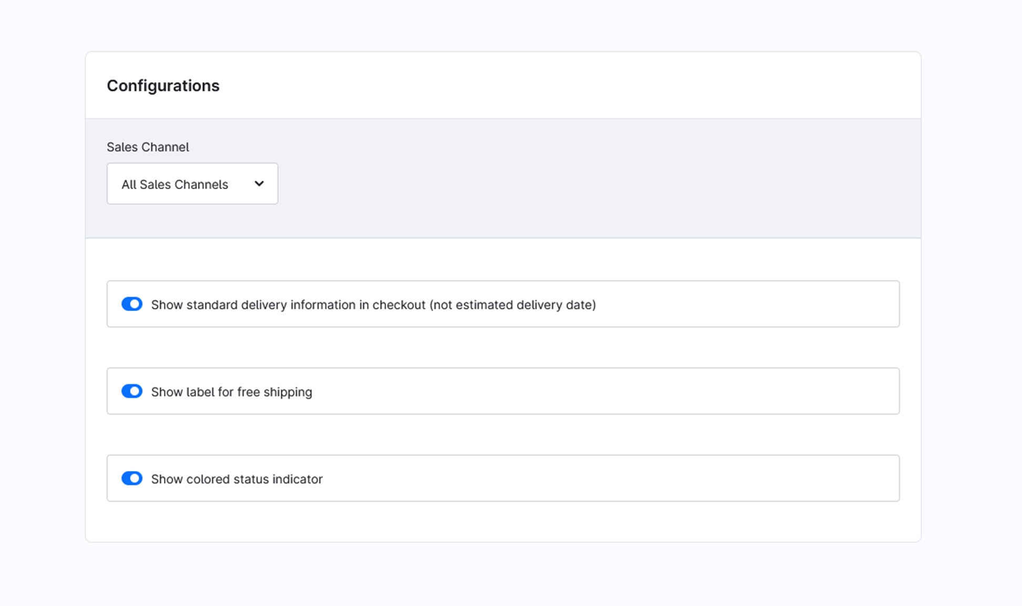Click 'Show standard delivery information in checkout' text
Screen dimensions: 1022x606
coord(288,305)
